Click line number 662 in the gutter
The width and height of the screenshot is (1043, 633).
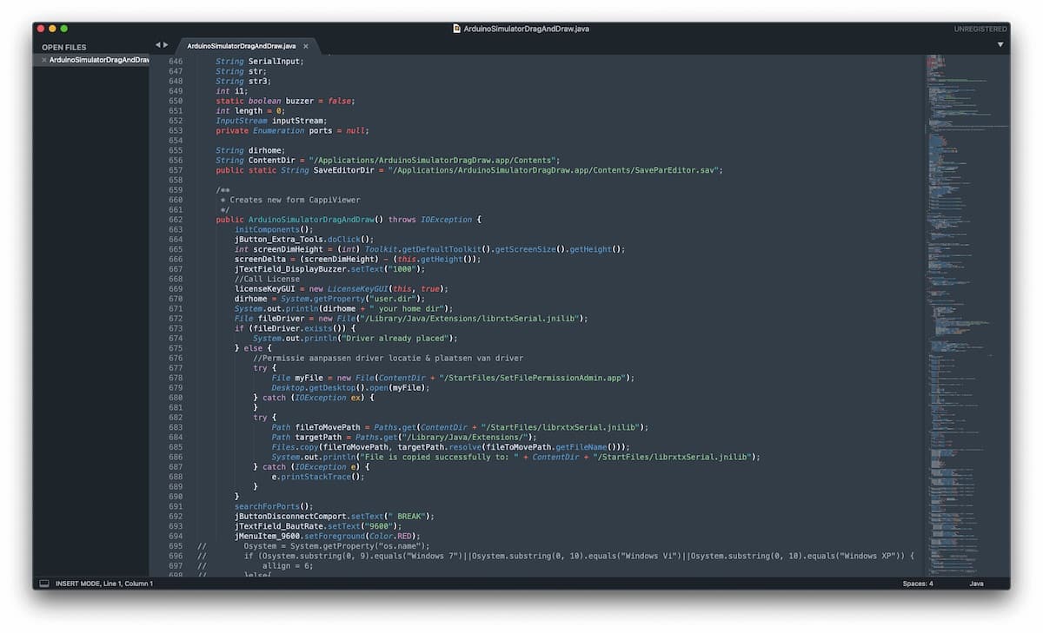tap(175, 220)
